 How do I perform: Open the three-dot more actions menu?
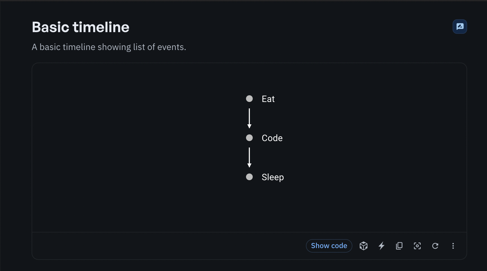453,246
